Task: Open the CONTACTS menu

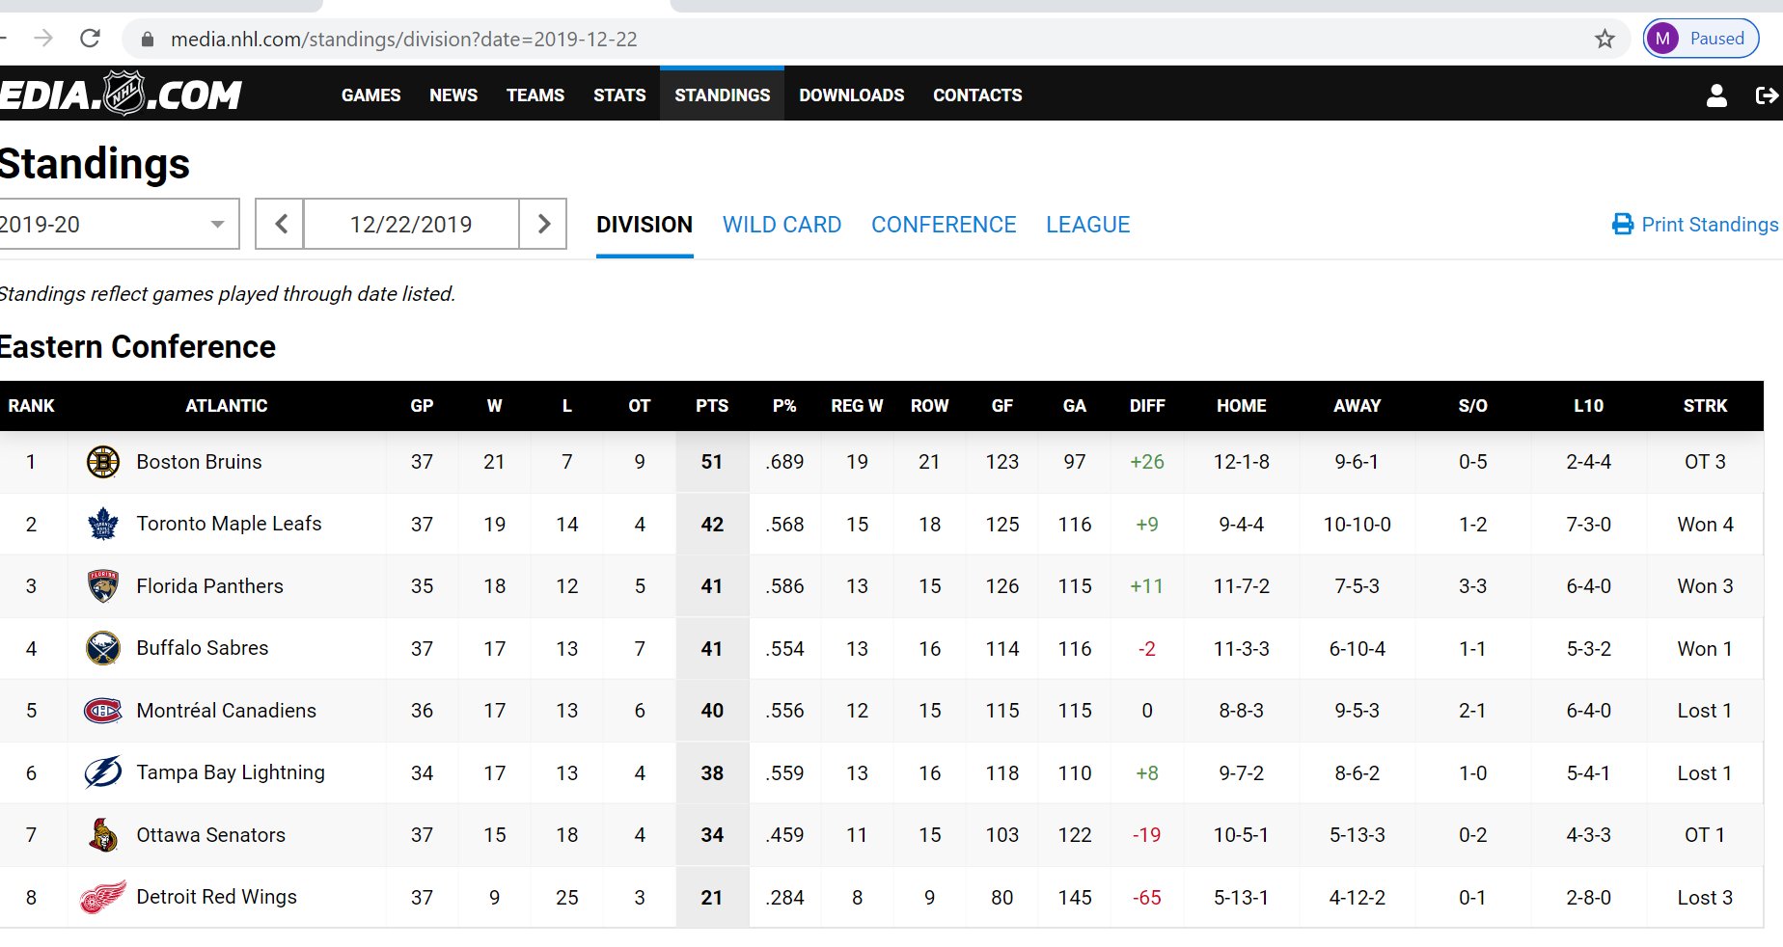Action: pyautogui.click(x=977, y=95)
